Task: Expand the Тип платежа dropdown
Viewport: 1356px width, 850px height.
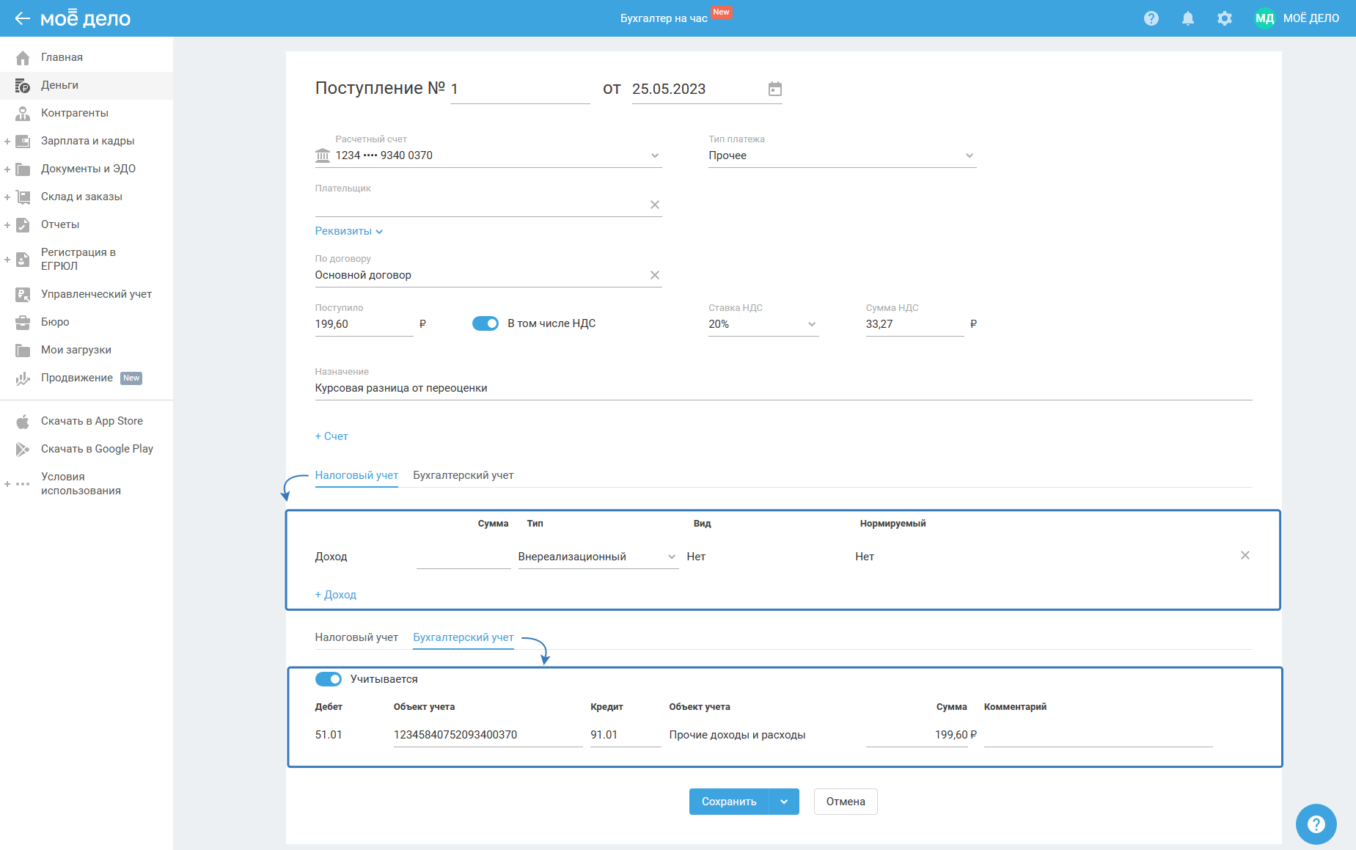Action: coord(969,155)
